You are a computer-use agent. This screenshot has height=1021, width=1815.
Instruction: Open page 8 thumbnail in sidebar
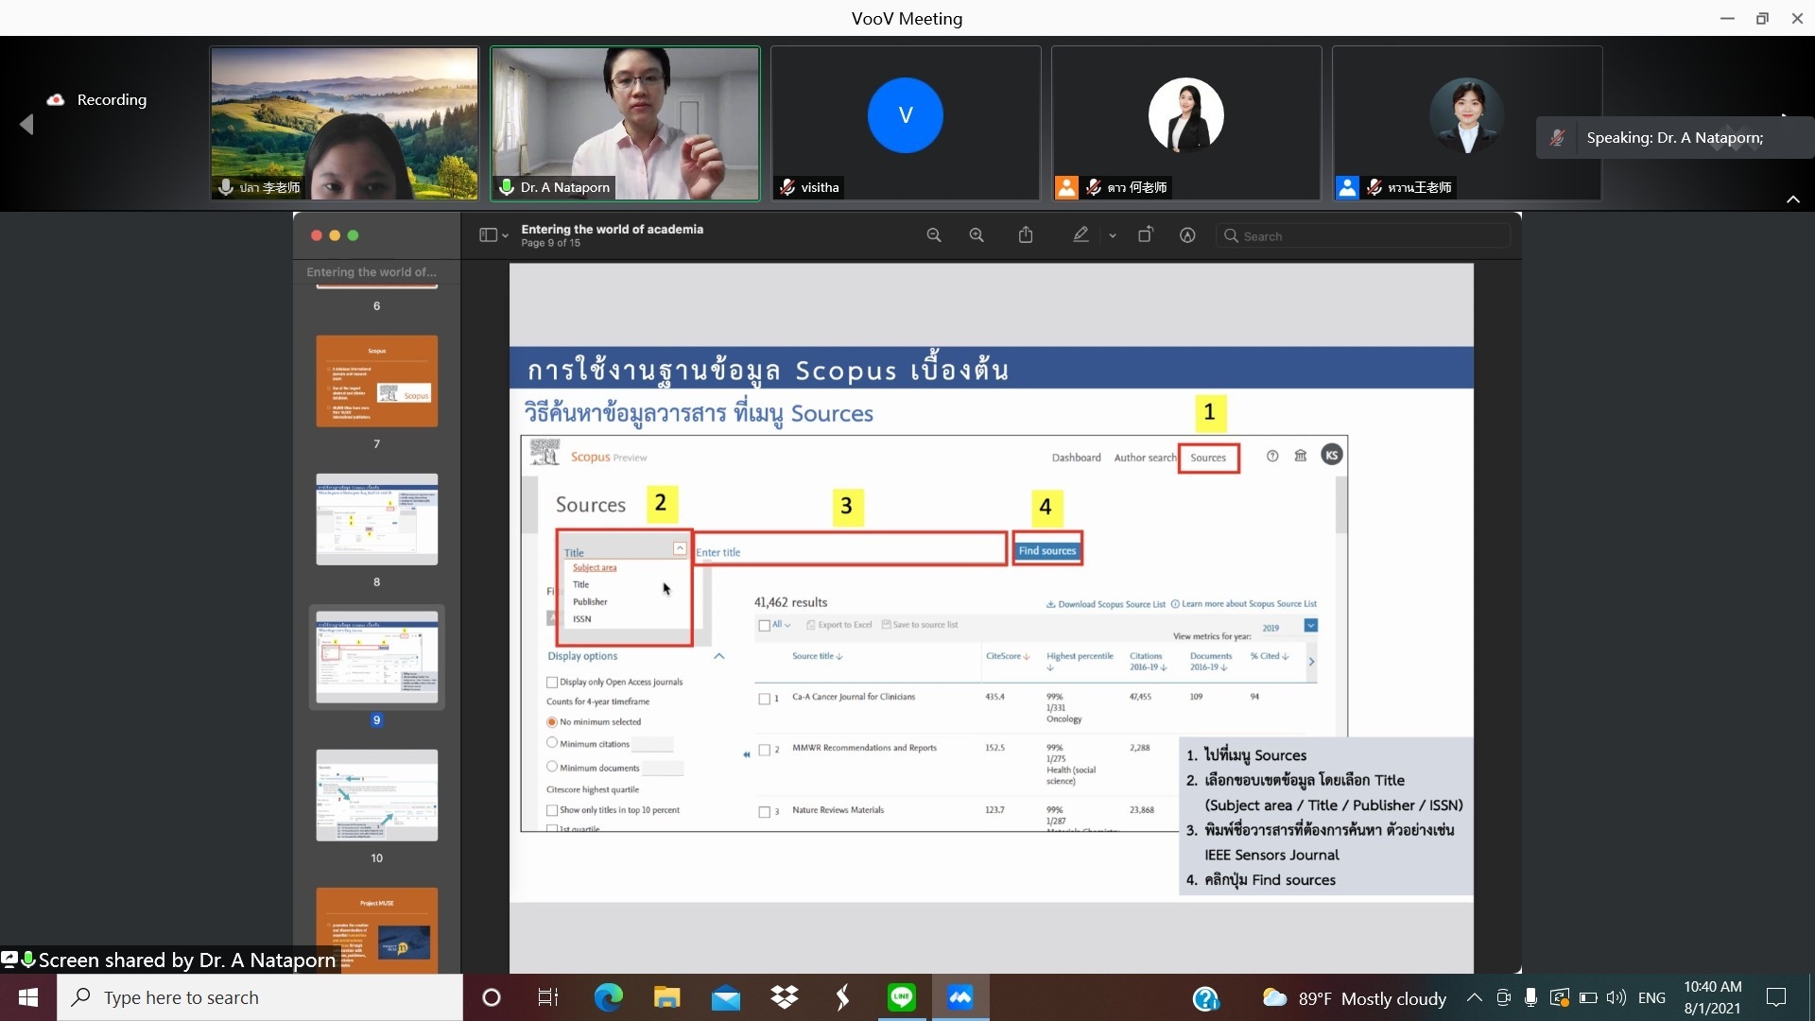pyautogui.click(x=376, y=519)
